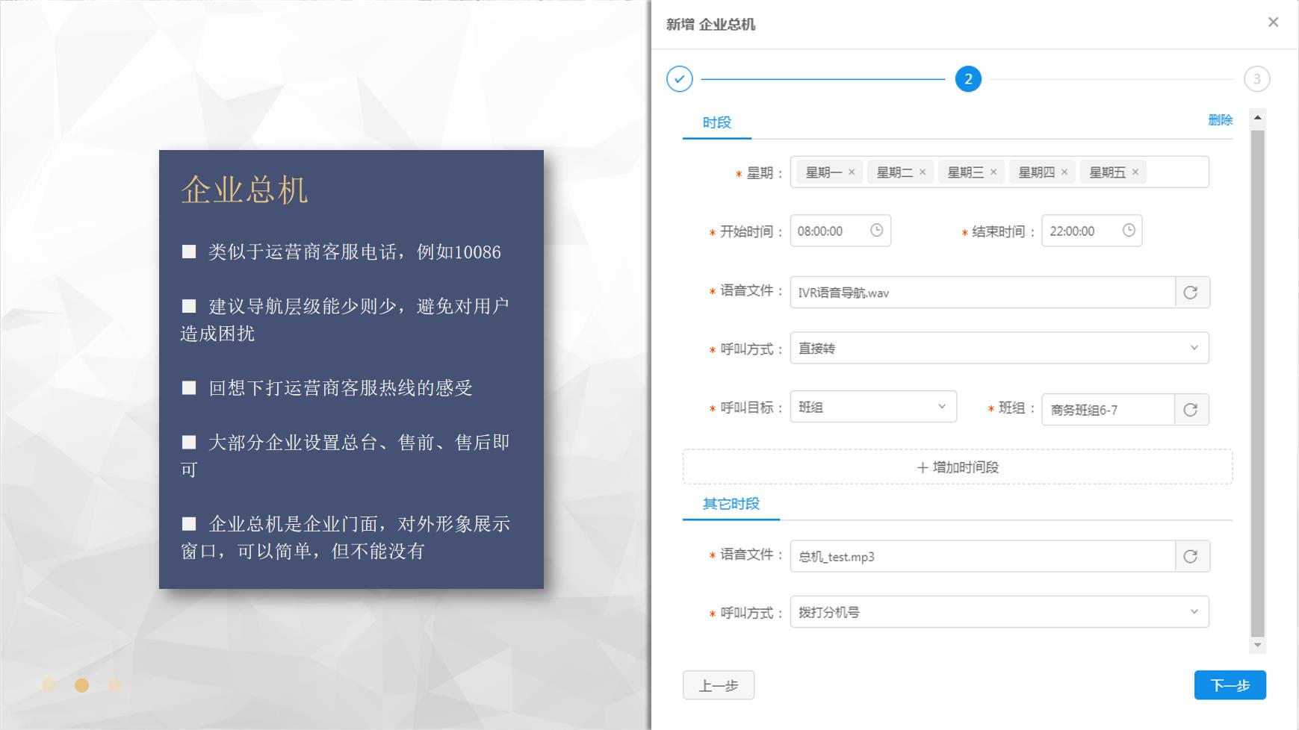Click the 商务班组6-7 team field
The width and height of the screenshot is (1299, 730).
[x=1109, y=410]
